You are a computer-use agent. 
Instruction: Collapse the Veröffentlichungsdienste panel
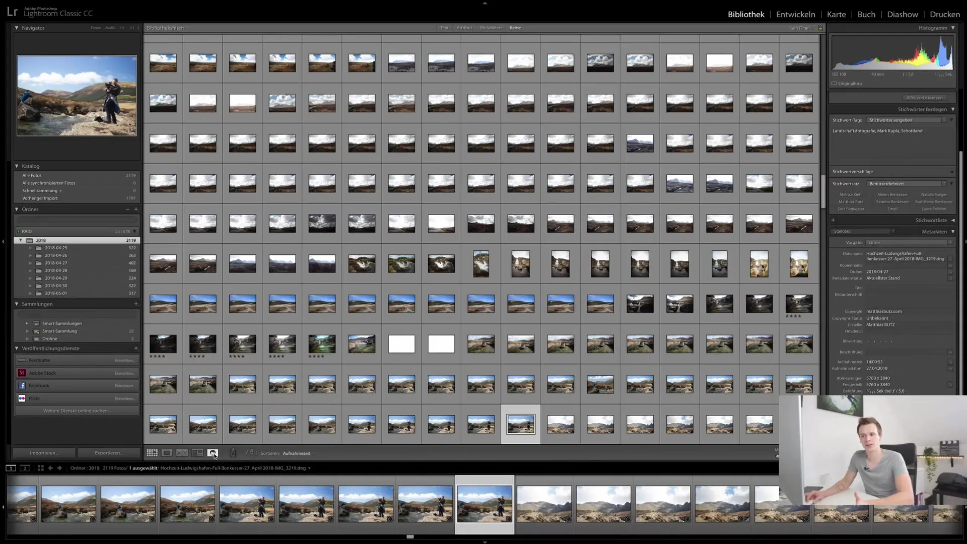click(x=17, y=348)
